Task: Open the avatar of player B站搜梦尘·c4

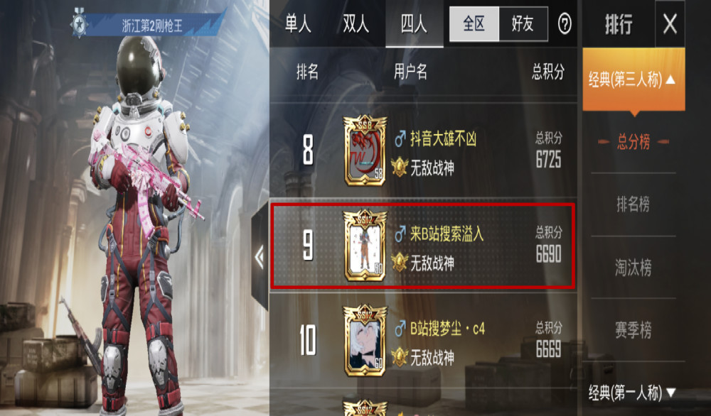Action: pos(365,341)
